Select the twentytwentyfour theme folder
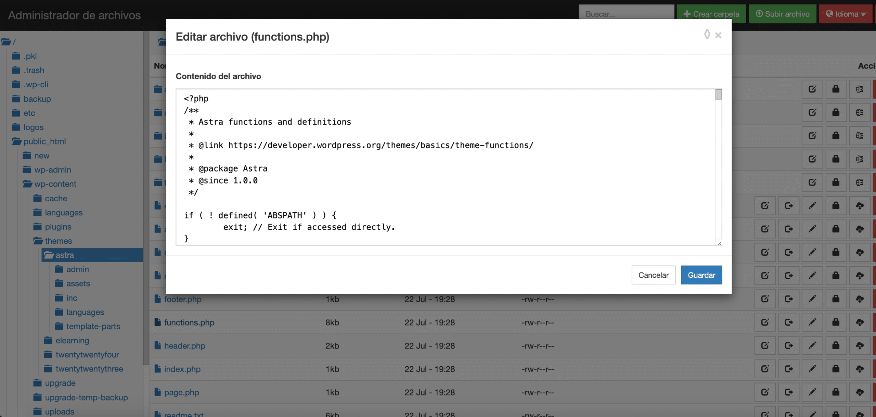Viewport: 876px width, 417px height. click(x=87, y=355)
